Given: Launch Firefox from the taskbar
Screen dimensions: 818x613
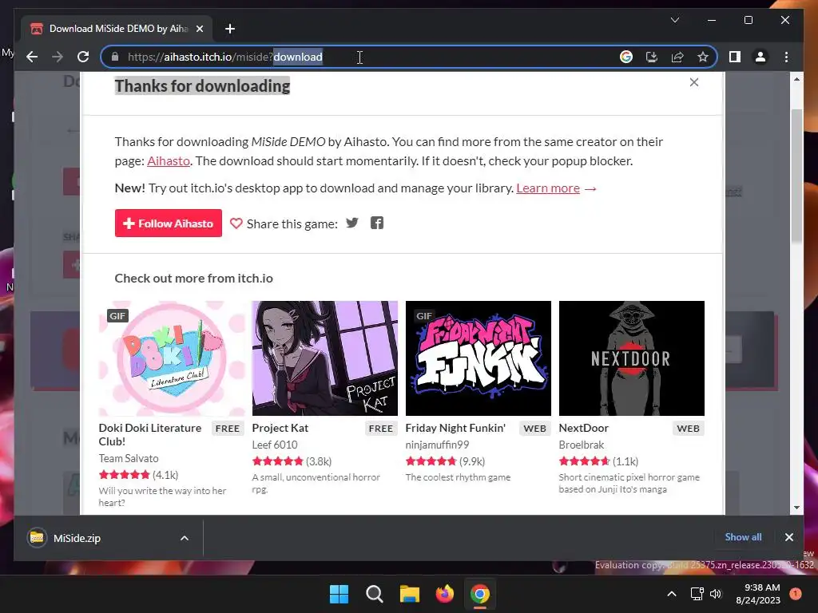Looking at the screenshot, I should [444, 594].
